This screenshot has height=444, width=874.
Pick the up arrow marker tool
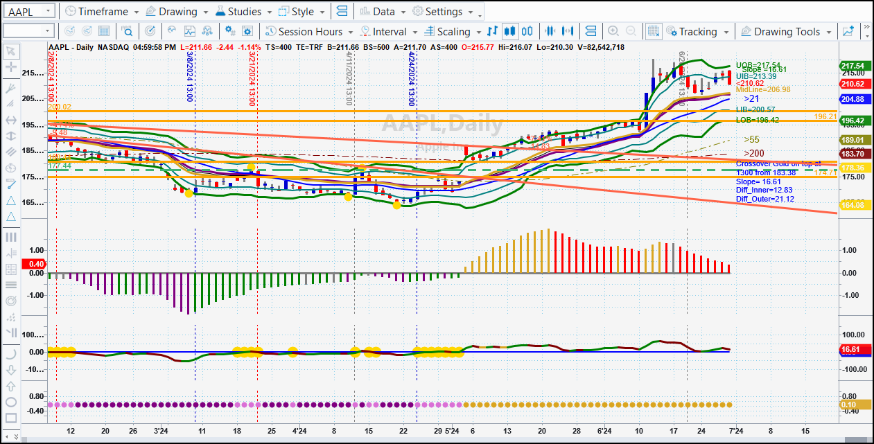10,386
